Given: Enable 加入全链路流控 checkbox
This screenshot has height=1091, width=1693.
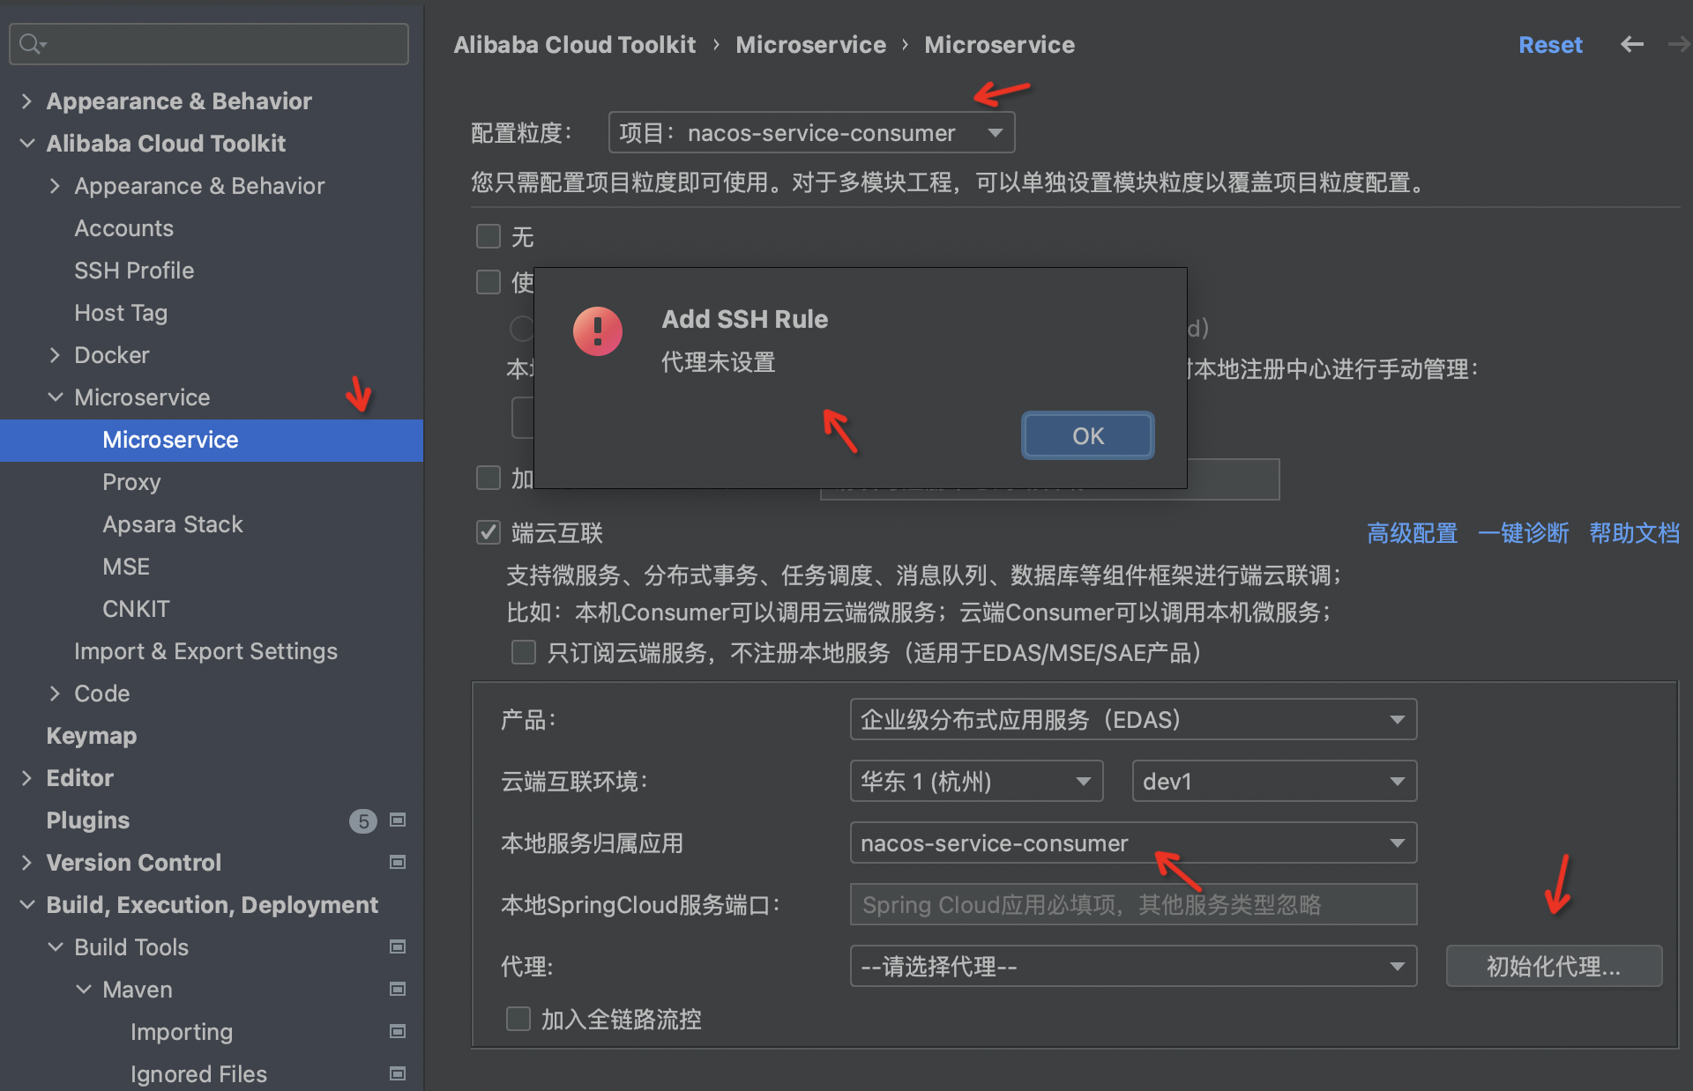Looking at the screenshot, I should coord(518,1020).
